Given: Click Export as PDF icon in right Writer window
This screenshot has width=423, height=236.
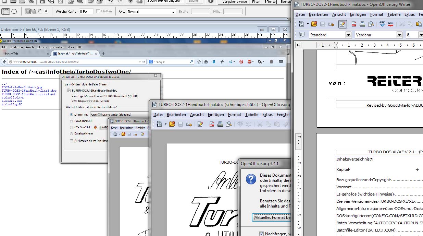Looking at the screenshot, I should [x=353, y=24].
